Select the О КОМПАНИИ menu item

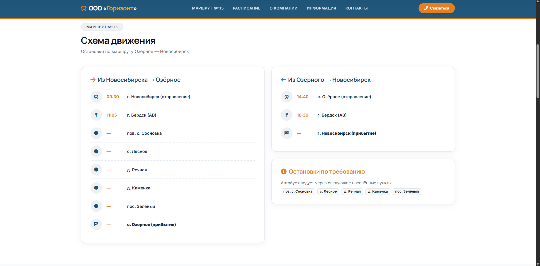[x=284, y=8]
